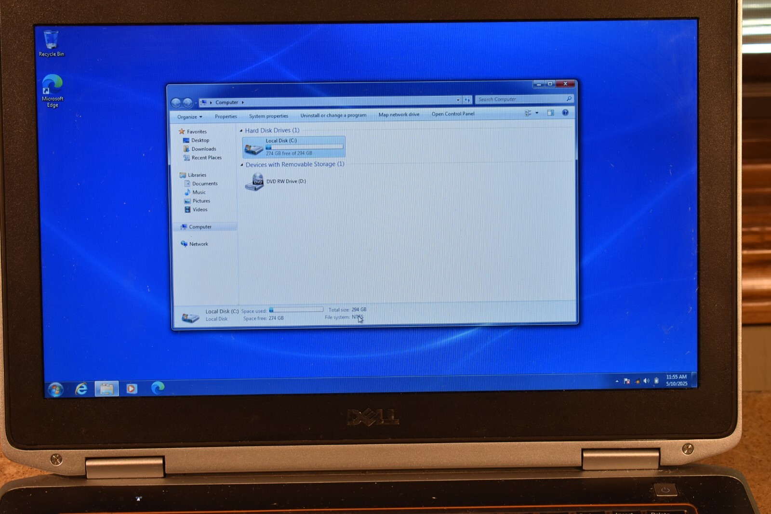Click the address bar refresh button

(x=467, y=100)
